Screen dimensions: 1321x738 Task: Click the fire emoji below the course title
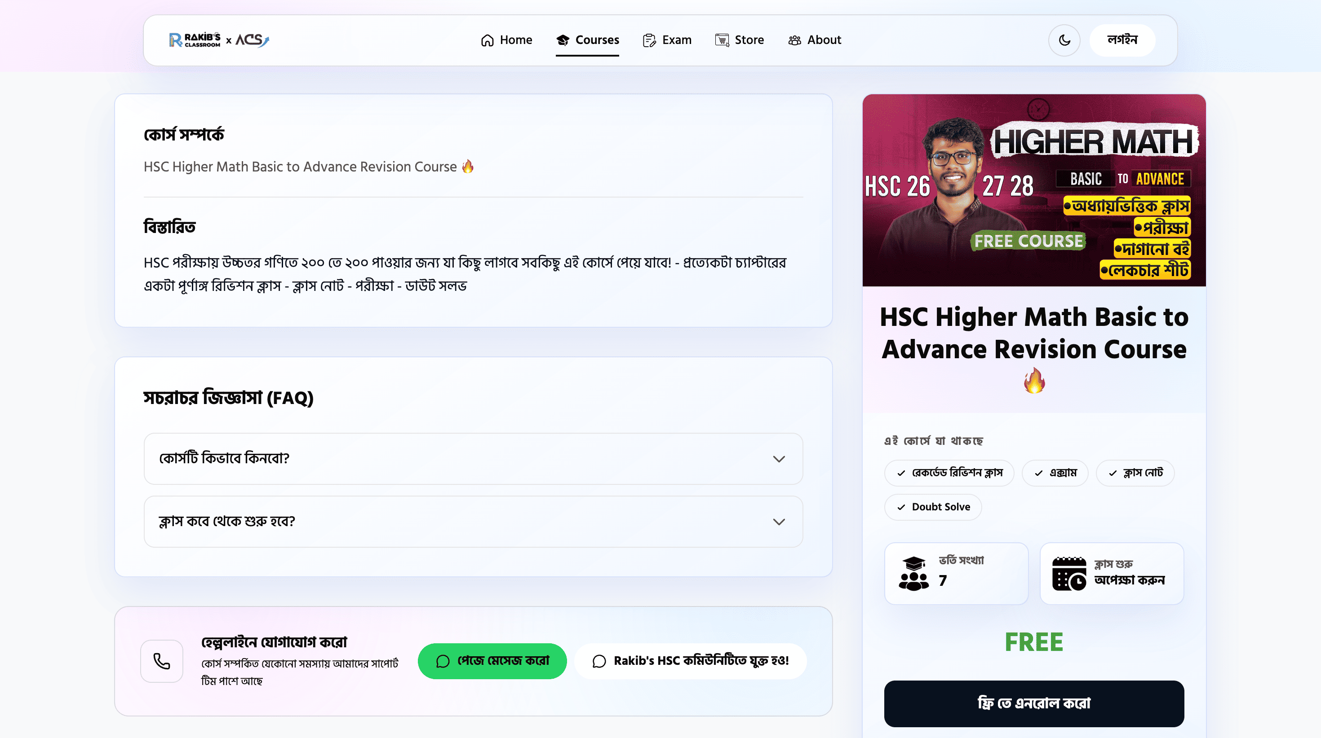point(1034,381)
